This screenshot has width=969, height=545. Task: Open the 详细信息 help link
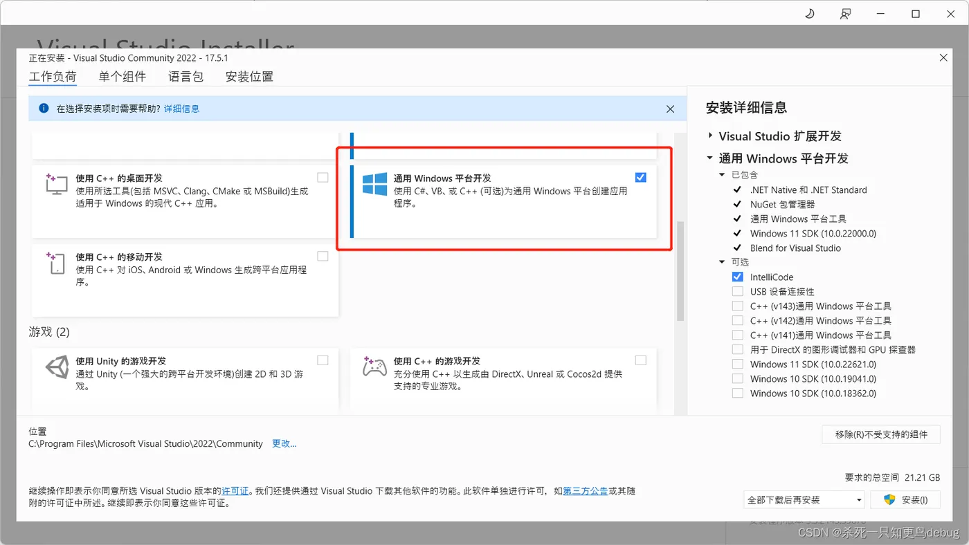pyautogui.click(x=182, y=109)
